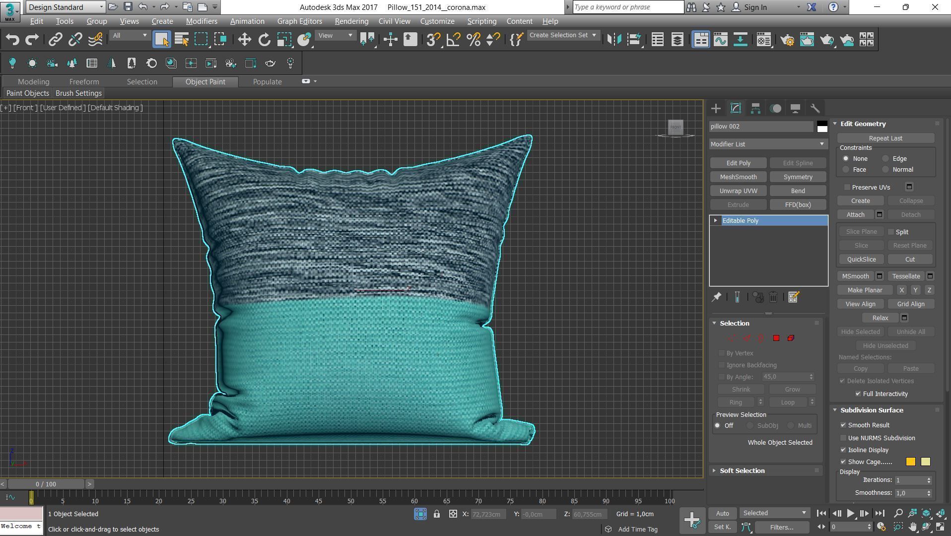Image resolution: width=951 pixels, height=536 pixels.
Task: Switch to the Populate ribbon tab
Action: click(x=267, y=82)
